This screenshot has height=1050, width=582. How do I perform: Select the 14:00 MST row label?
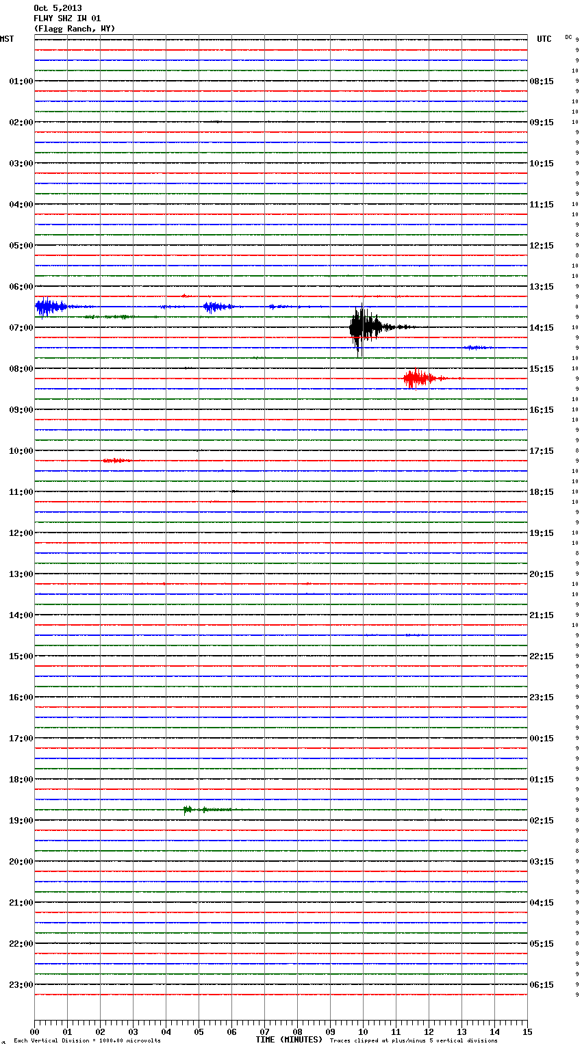(21, 615)
